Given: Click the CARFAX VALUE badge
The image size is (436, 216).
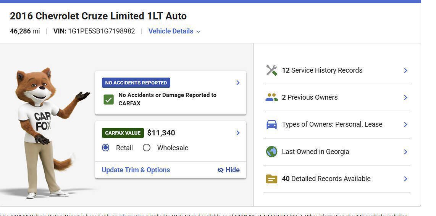Looking at the screenshot, I should (x=123, y=133).
